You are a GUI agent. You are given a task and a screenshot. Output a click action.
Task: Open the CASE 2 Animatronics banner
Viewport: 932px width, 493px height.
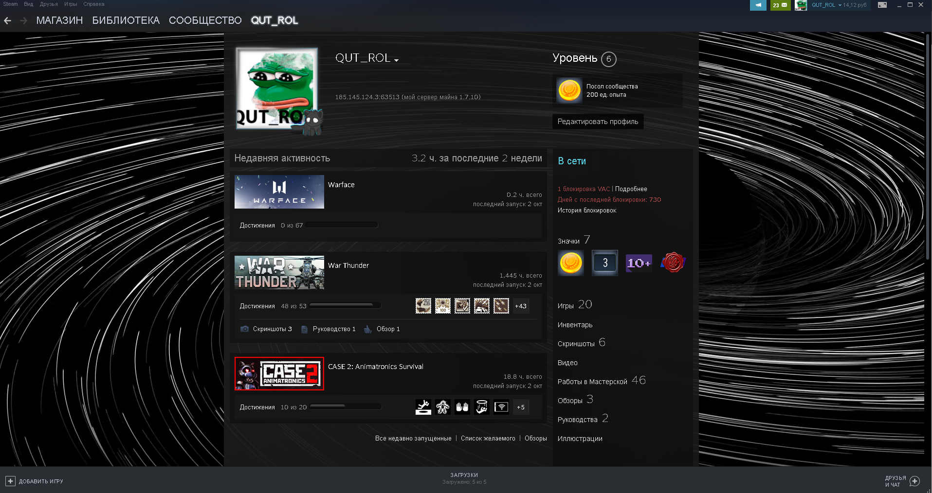click(279, 373)
